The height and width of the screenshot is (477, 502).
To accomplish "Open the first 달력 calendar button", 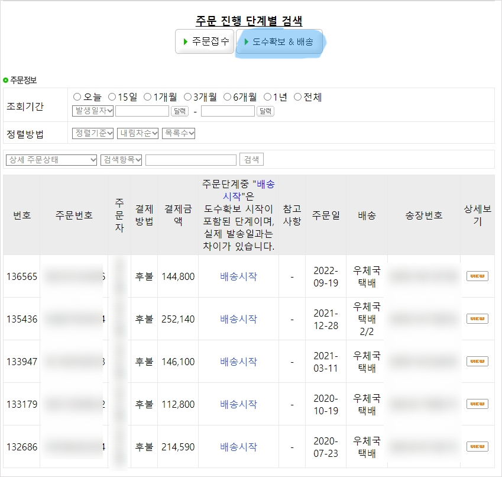I will [180, 111].
